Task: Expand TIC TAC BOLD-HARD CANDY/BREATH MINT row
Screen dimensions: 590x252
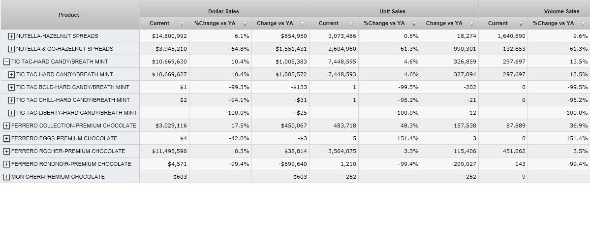Action: [12, 87]
